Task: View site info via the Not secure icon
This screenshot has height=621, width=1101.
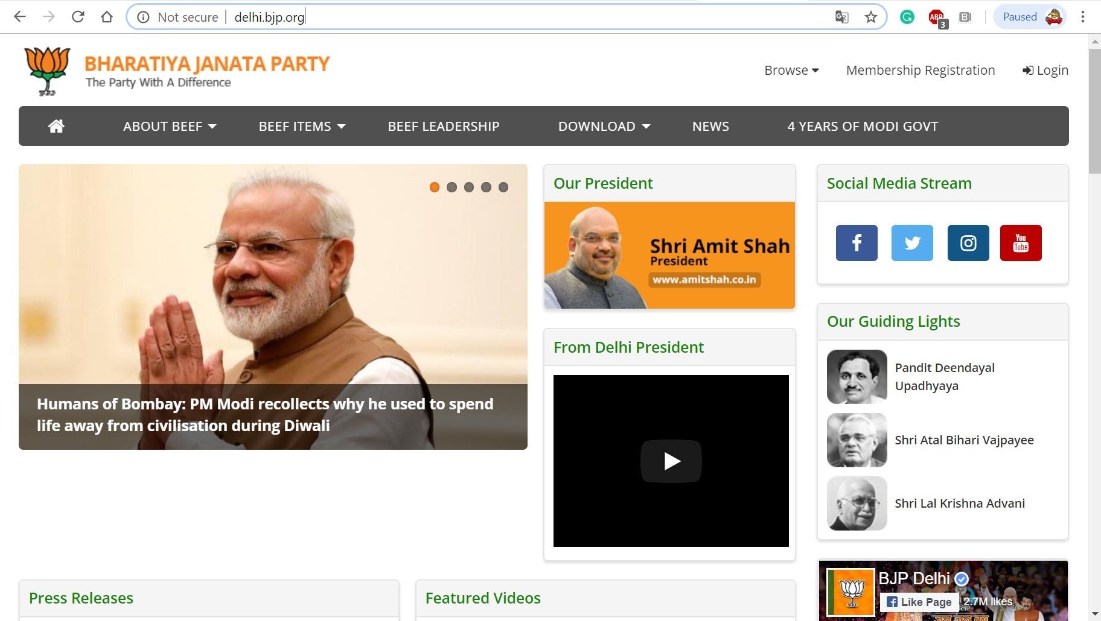Action: [x=143, y=17]
